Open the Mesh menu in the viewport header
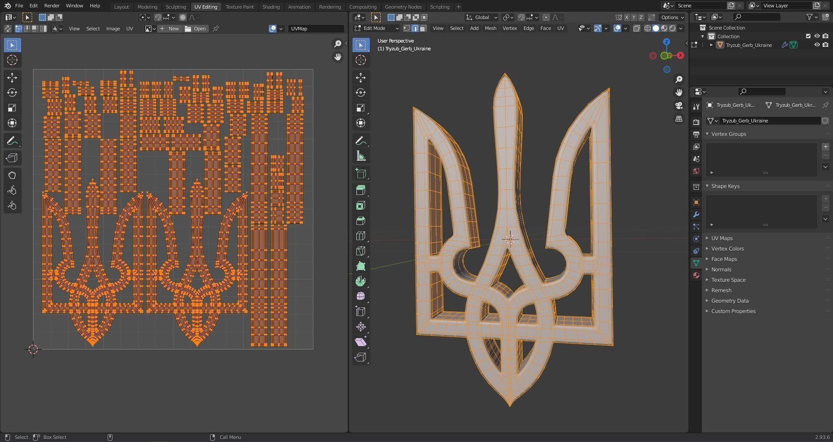833x442 pixels. [490, 28]
